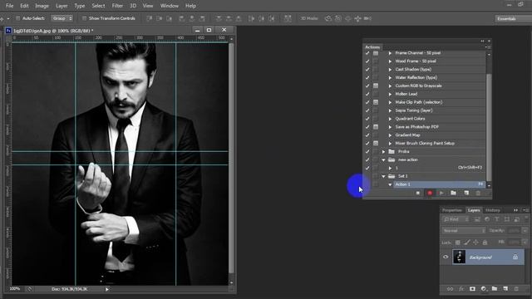The height and width of the screenshot is (299, 532).
Task: Toggle checkmark for Gradient Map action
Action: click(x=367, y=135)
